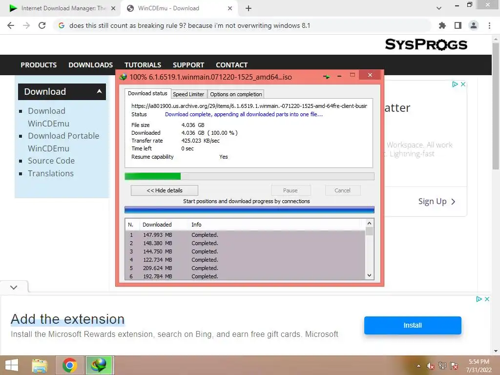Screen dimensions: 500x375
Task: Click the IDM green arrow icon
Action: (326, 77)
